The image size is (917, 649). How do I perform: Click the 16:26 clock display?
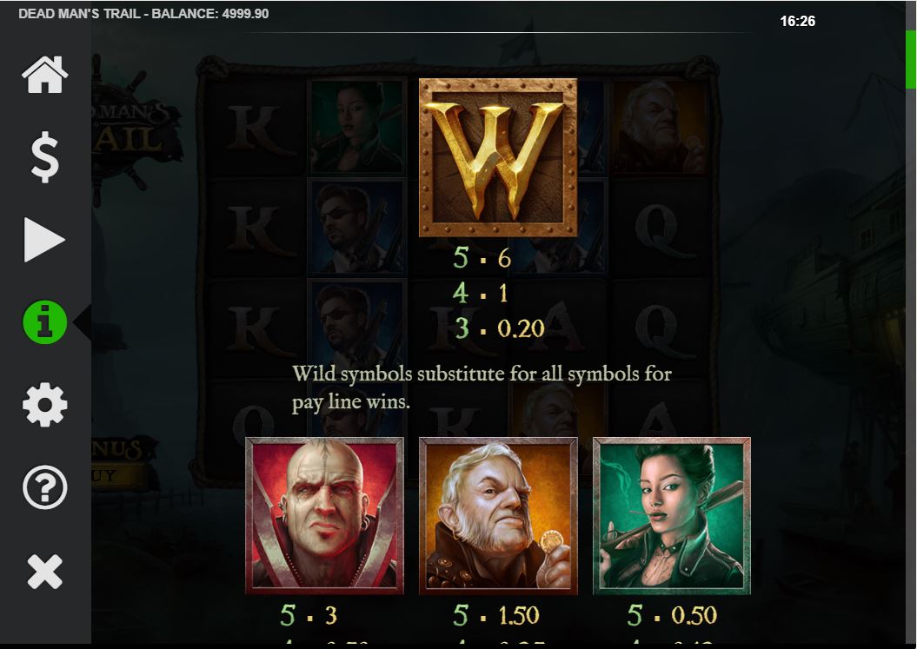point(797,21)
